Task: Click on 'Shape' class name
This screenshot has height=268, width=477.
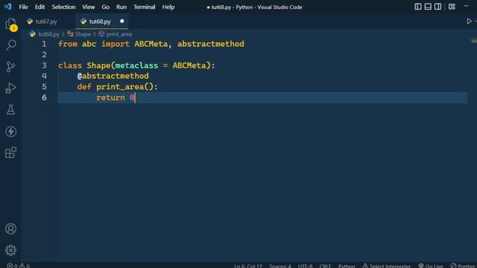Action: coord(98,66)
